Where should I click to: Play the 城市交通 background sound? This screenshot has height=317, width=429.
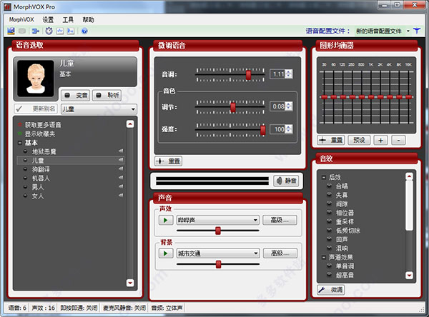(x=166, y=253)
